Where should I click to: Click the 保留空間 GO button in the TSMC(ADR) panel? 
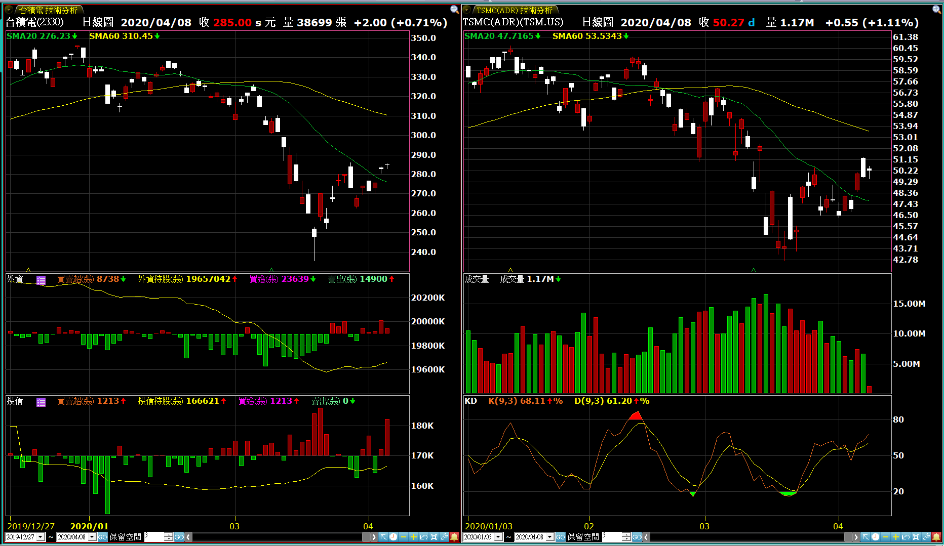click(x=637, y=537)
